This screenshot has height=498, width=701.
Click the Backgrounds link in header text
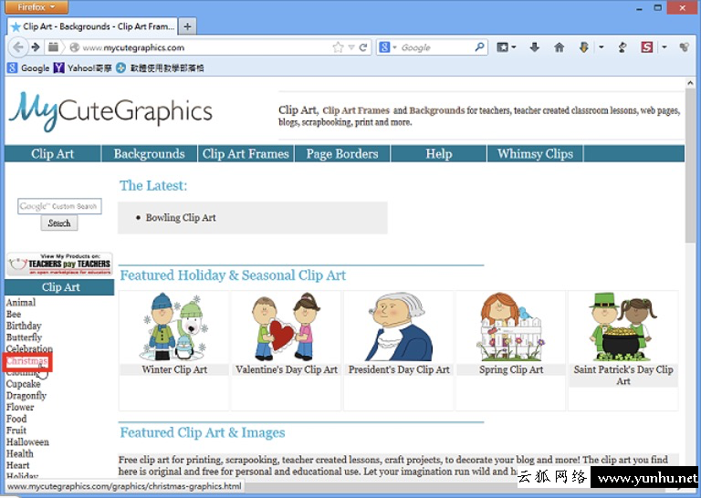click(437, 110)
